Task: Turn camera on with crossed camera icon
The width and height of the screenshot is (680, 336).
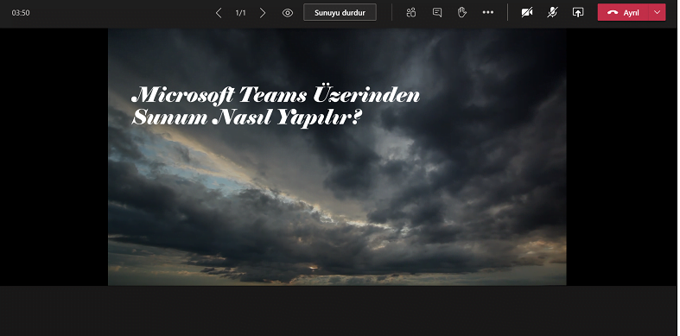Action: tap(527, 13)
